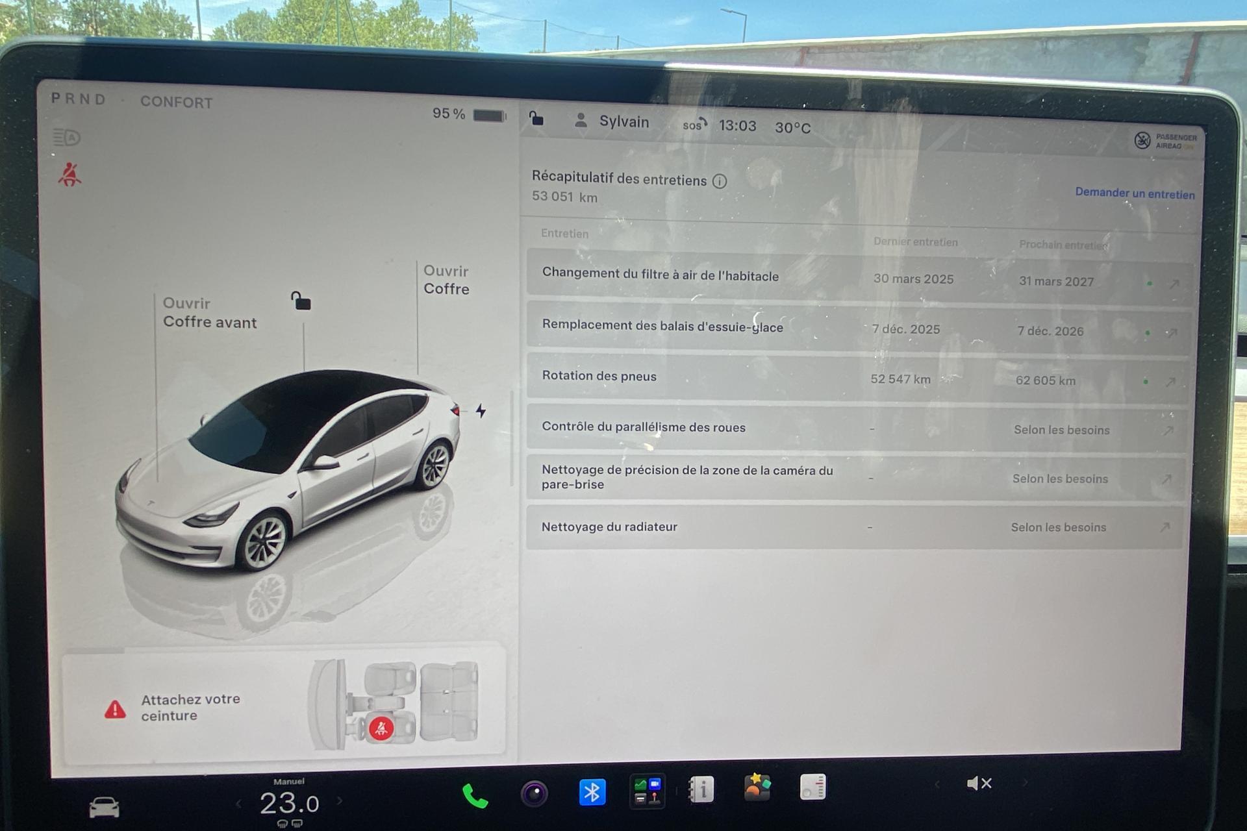Image resolution: width=1247 pixels, height=831 pixels.
Task: Open vehicle controls car icon
Action: pyautogui.click(x=104, y=807)
